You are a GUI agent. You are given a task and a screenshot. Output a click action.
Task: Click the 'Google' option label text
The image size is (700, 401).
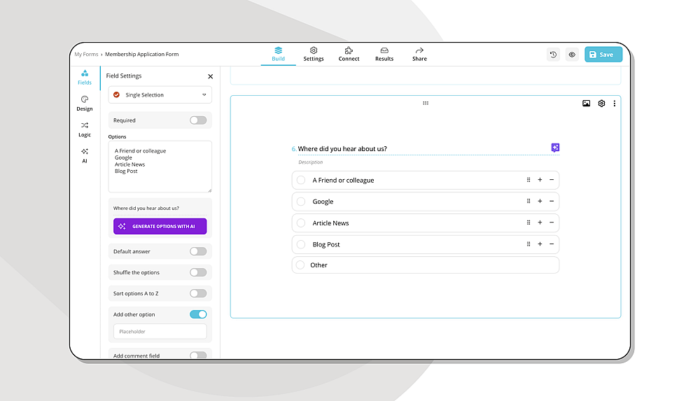click(x=323, y=202)
